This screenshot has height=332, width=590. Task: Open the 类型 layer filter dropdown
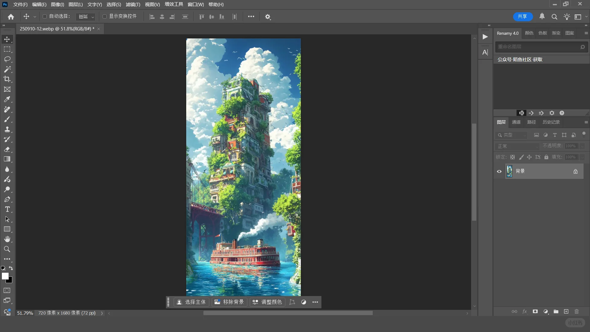coord(512,135)
